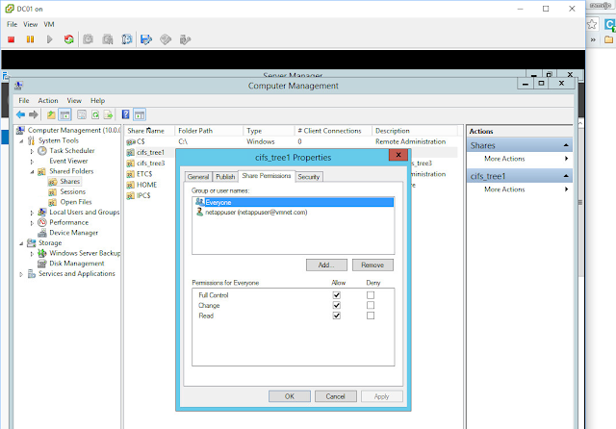Click the Remove button

click(x=372, y=265)
